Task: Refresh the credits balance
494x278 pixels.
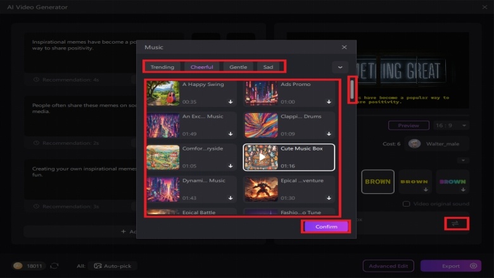Action: 55,266
